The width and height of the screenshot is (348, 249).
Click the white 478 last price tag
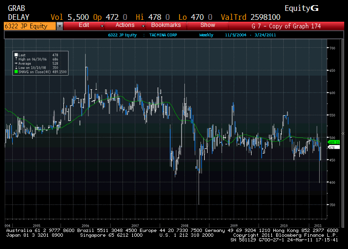click(334, 147)
